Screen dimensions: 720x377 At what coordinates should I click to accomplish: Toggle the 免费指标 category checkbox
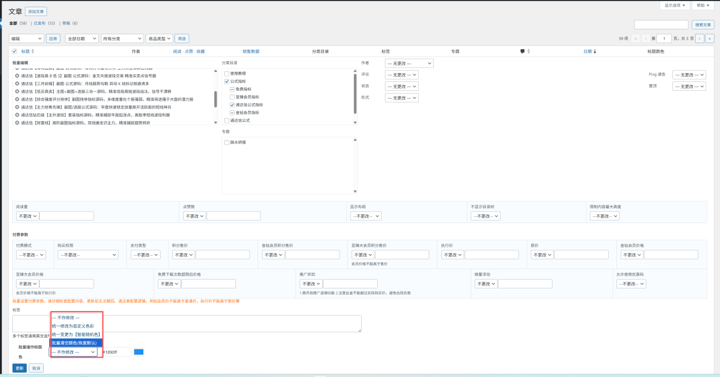pos(232,89)
